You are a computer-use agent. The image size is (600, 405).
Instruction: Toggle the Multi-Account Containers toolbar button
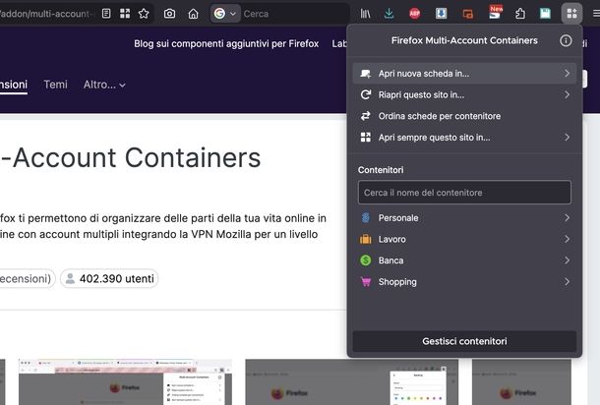click(x=572, y=14)
